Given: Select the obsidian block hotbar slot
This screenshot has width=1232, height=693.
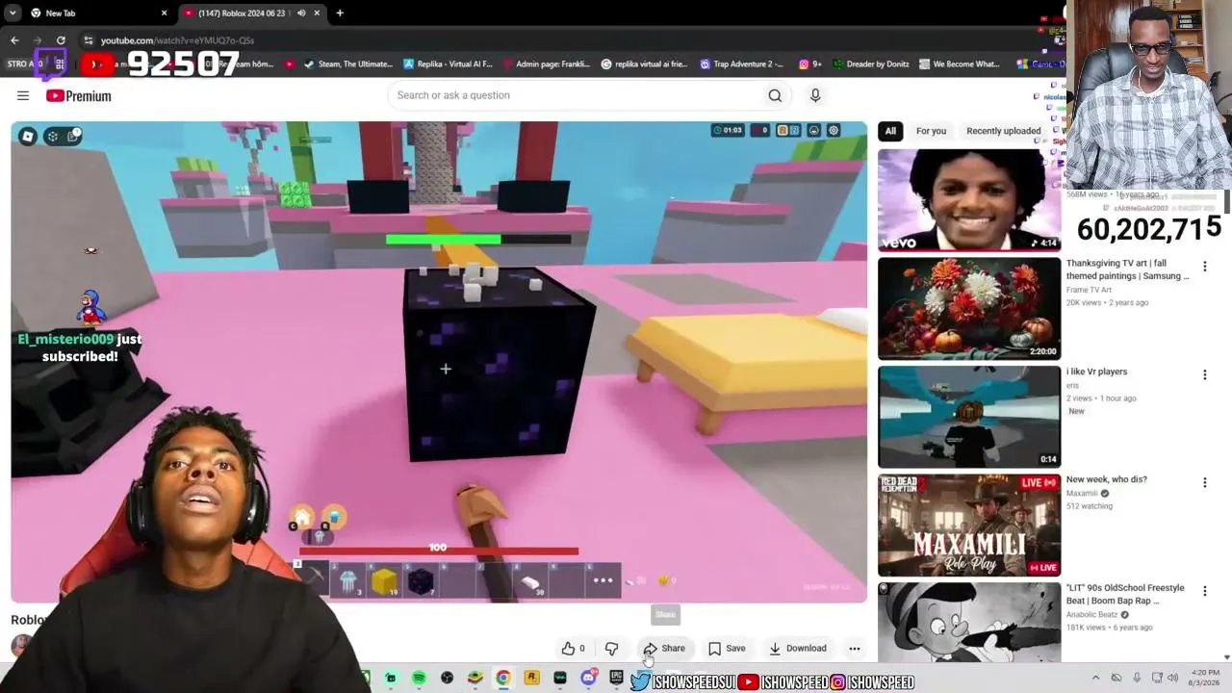Looking at the screenshot, I should tap(422, 580).
